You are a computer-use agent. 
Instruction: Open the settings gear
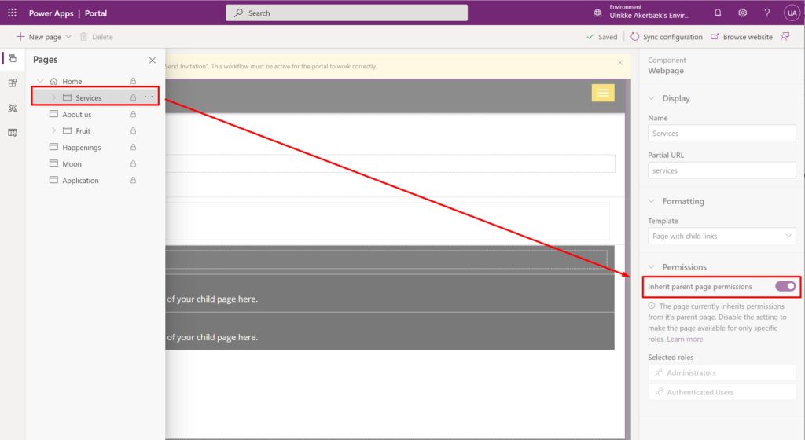click(742, 13)
